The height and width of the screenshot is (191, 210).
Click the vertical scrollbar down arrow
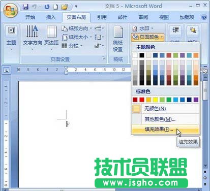205,166
